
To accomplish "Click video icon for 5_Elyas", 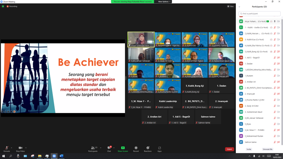I will pos(278,124).
